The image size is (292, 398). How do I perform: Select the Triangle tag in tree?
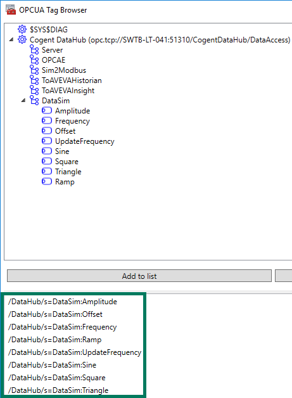[x=68, y=172]
